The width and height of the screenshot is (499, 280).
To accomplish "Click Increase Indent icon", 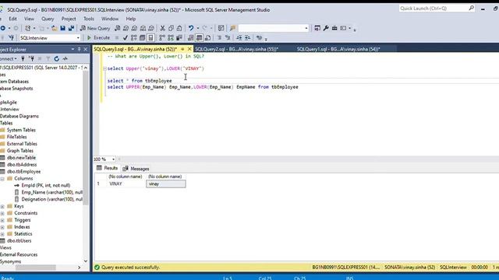I will tap(247, 38).
